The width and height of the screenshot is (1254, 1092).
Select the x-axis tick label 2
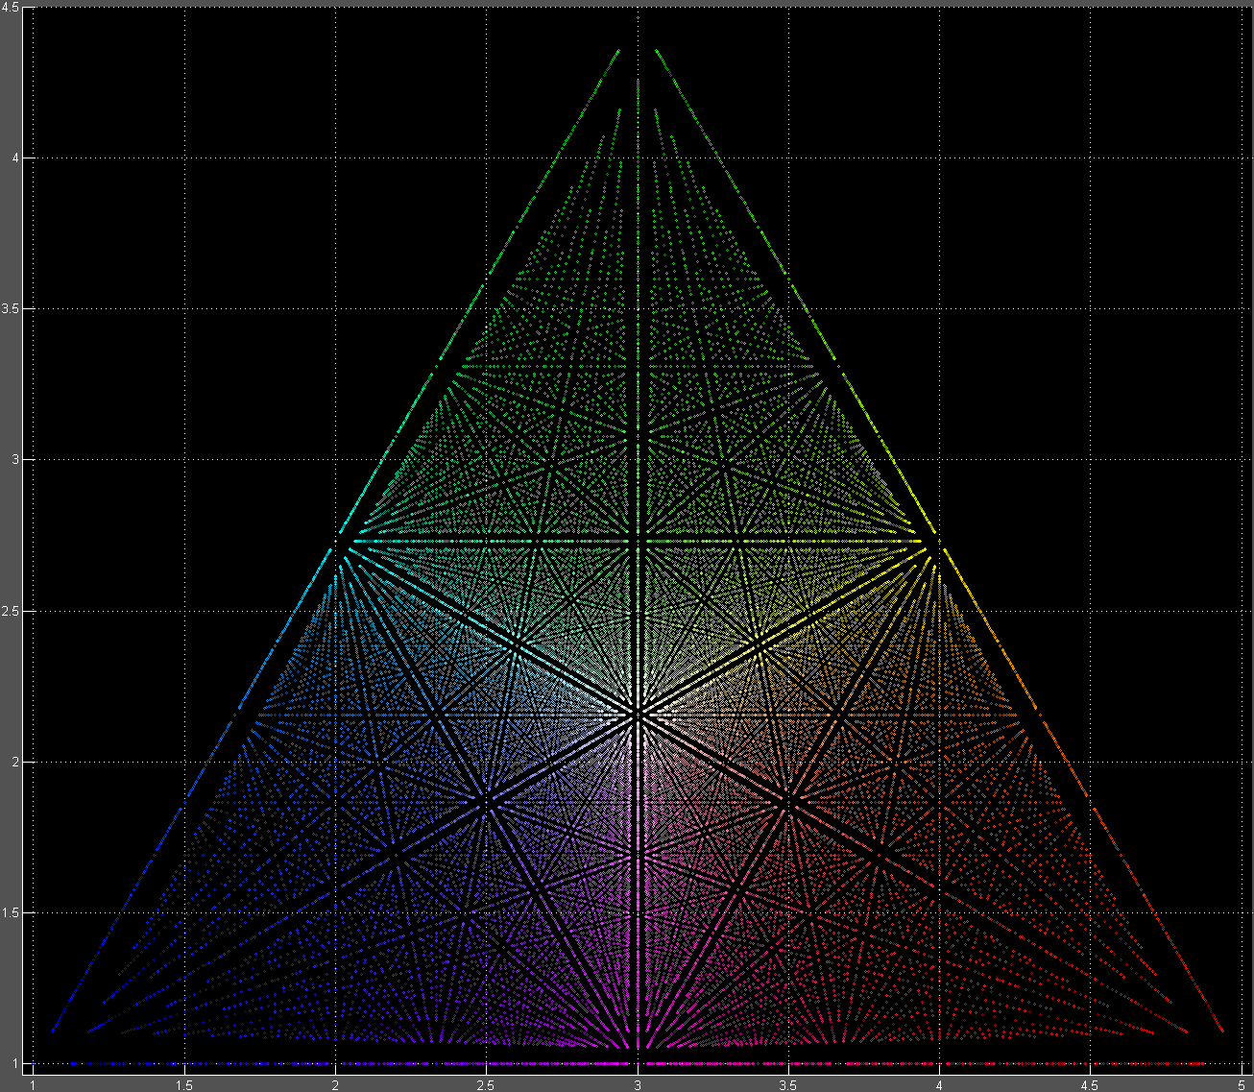tap(335, 1084)
